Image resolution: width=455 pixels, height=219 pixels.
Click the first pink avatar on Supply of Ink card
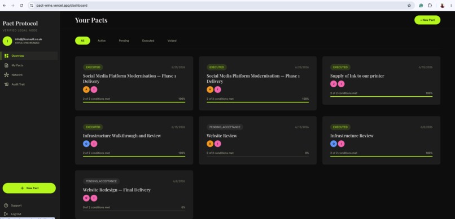pos(334,84)
